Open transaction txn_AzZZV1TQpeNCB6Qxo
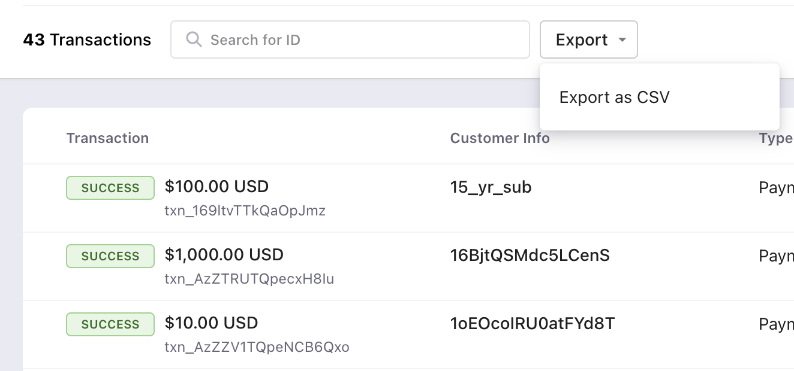This screenshot has height=371, width=794. (257, 347)
